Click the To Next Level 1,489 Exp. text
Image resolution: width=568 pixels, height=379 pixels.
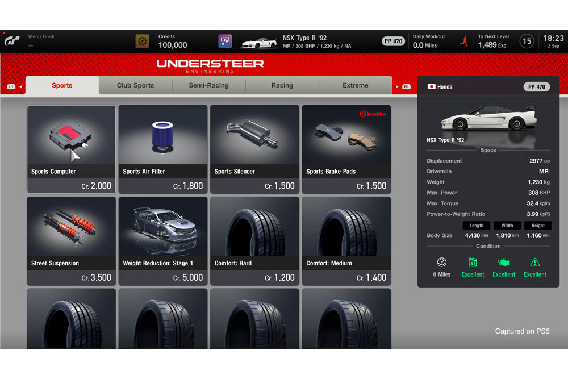(494, 41)
